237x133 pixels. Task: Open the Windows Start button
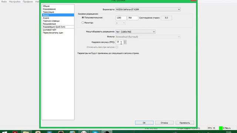4,132
